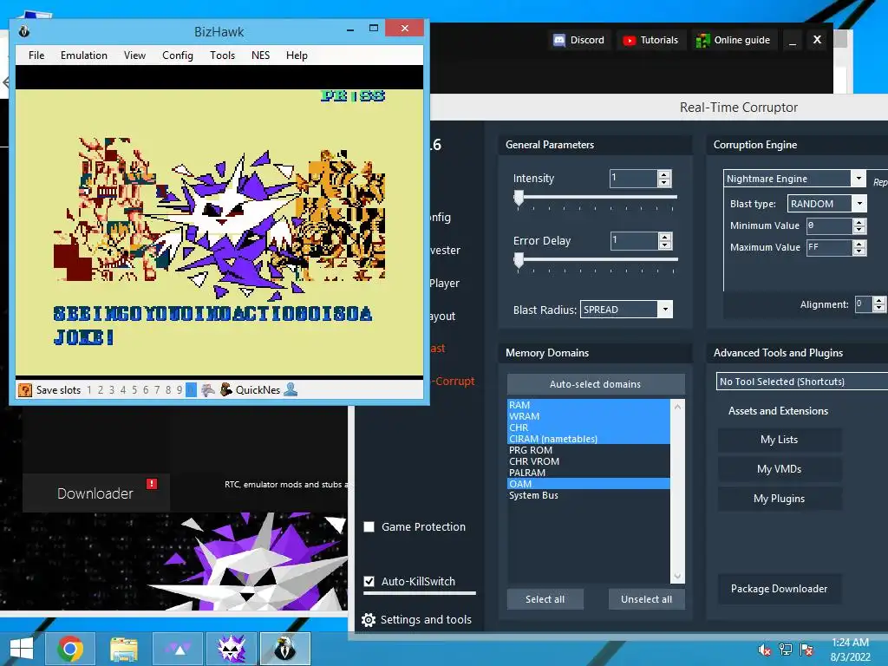The image size is (888, 666).
Task: Click the Auto-select domains button
Action: 595,384
